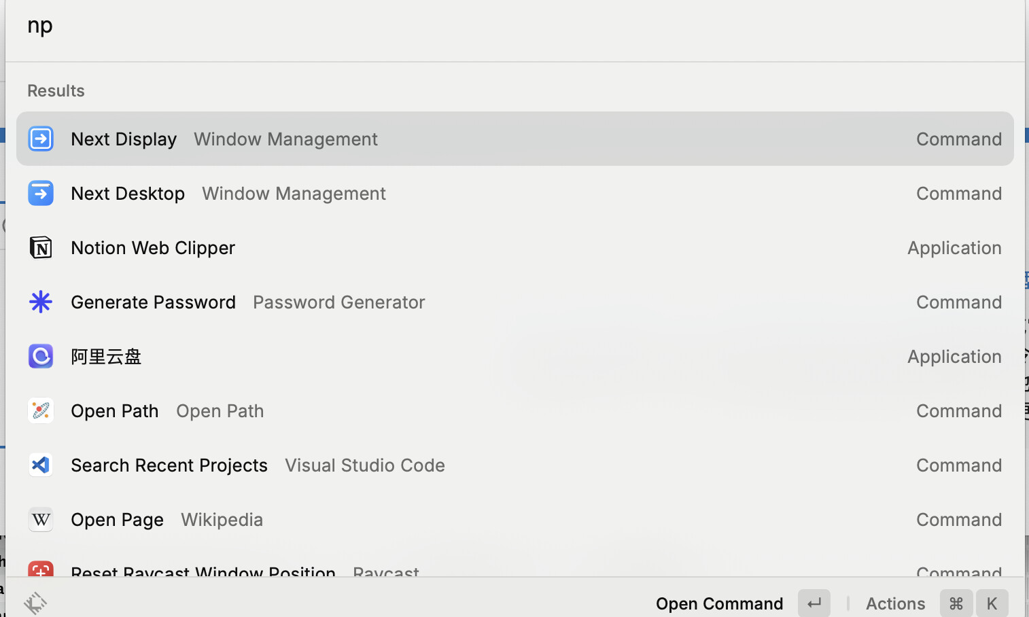Click the 阿里云盘 app icon
Screen dimensions: 1029x617
click(x=41, y=356)
